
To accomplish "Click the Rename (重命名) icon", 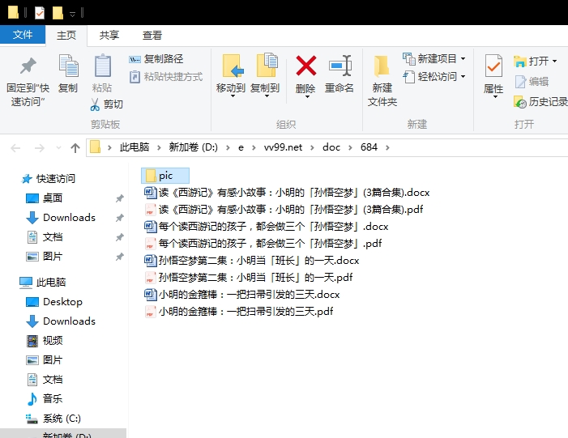I will tap(340, 66).
